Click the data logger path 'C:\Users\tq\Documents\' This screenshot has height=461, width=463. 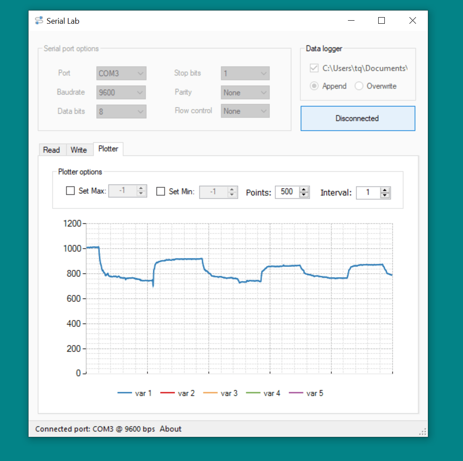coord(365,68)
